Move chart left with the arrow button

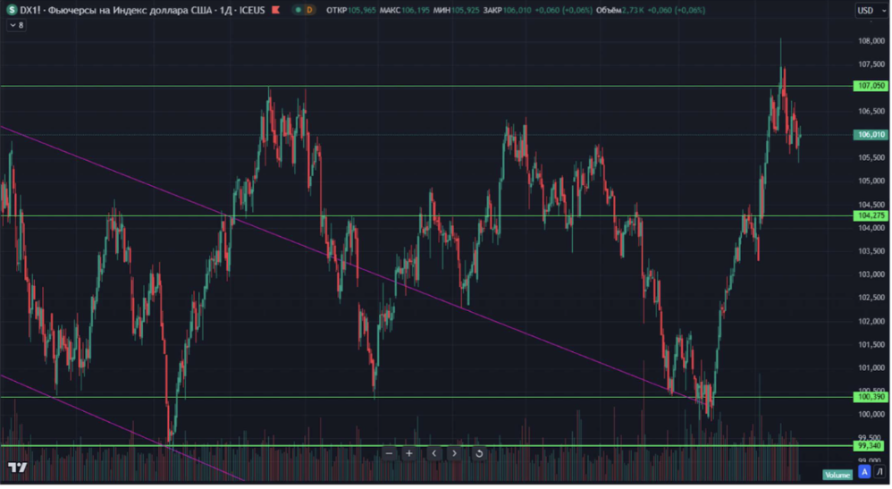click(434, 454)
